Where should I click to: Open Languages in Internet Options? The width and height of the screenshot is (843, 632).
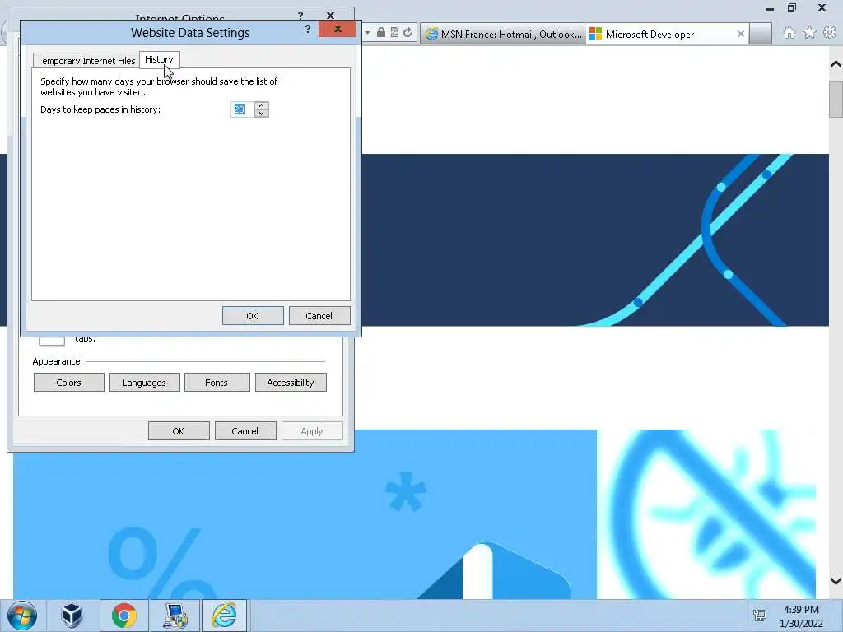tap(145, 383)
